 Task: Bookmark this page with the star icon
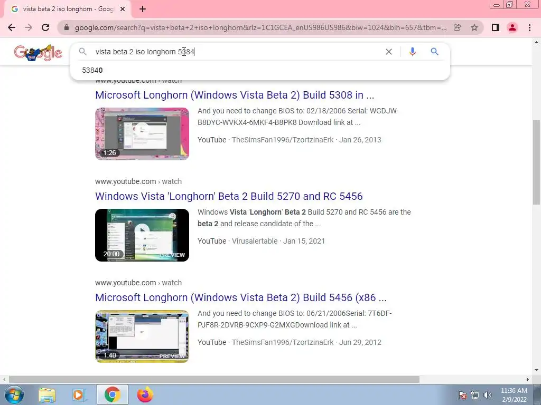pos(474,27)
